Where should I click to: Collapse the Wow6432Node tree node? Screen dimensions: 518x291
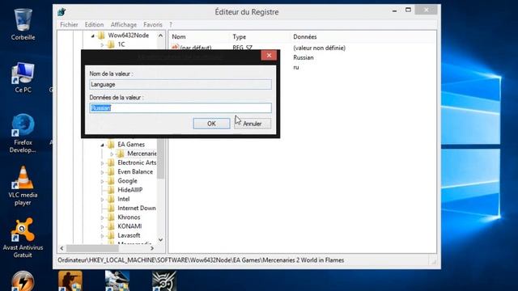pos(92,36)
